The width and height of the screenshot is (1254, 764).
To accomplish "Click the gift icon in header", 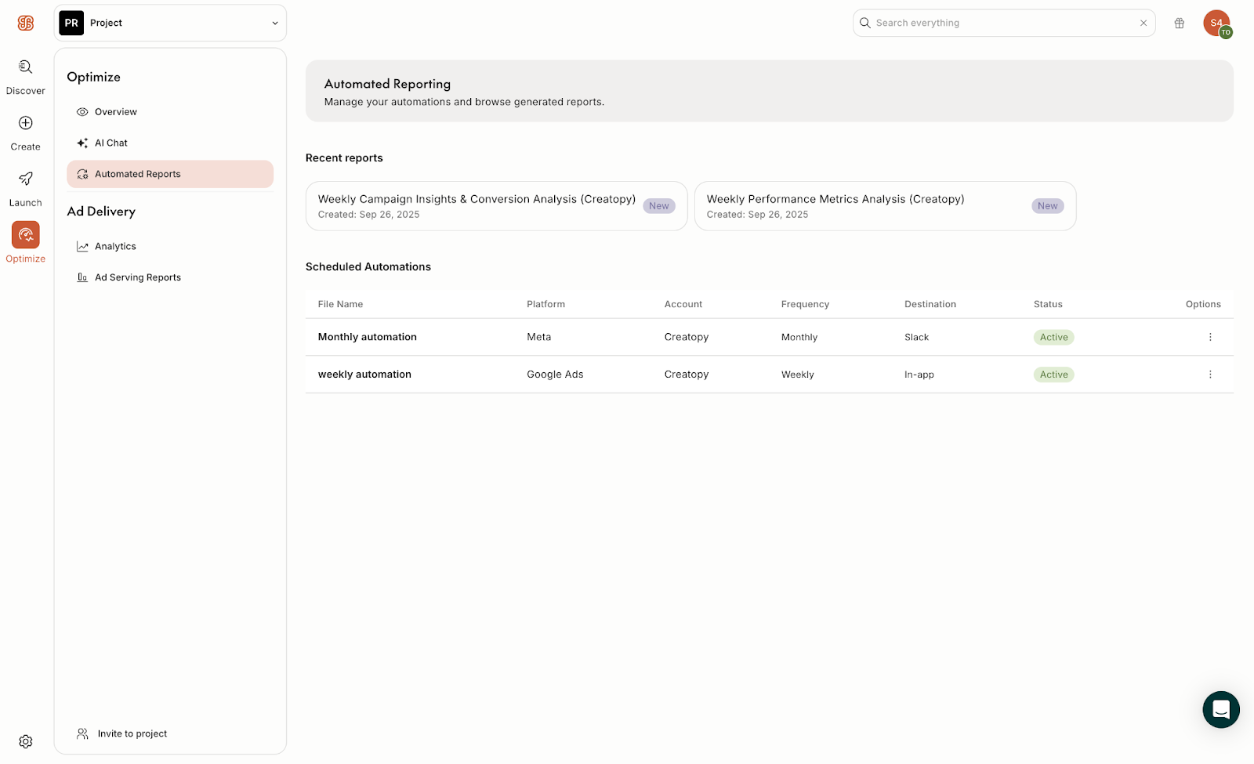I will pyautogui.click(x=1179, y=24).
